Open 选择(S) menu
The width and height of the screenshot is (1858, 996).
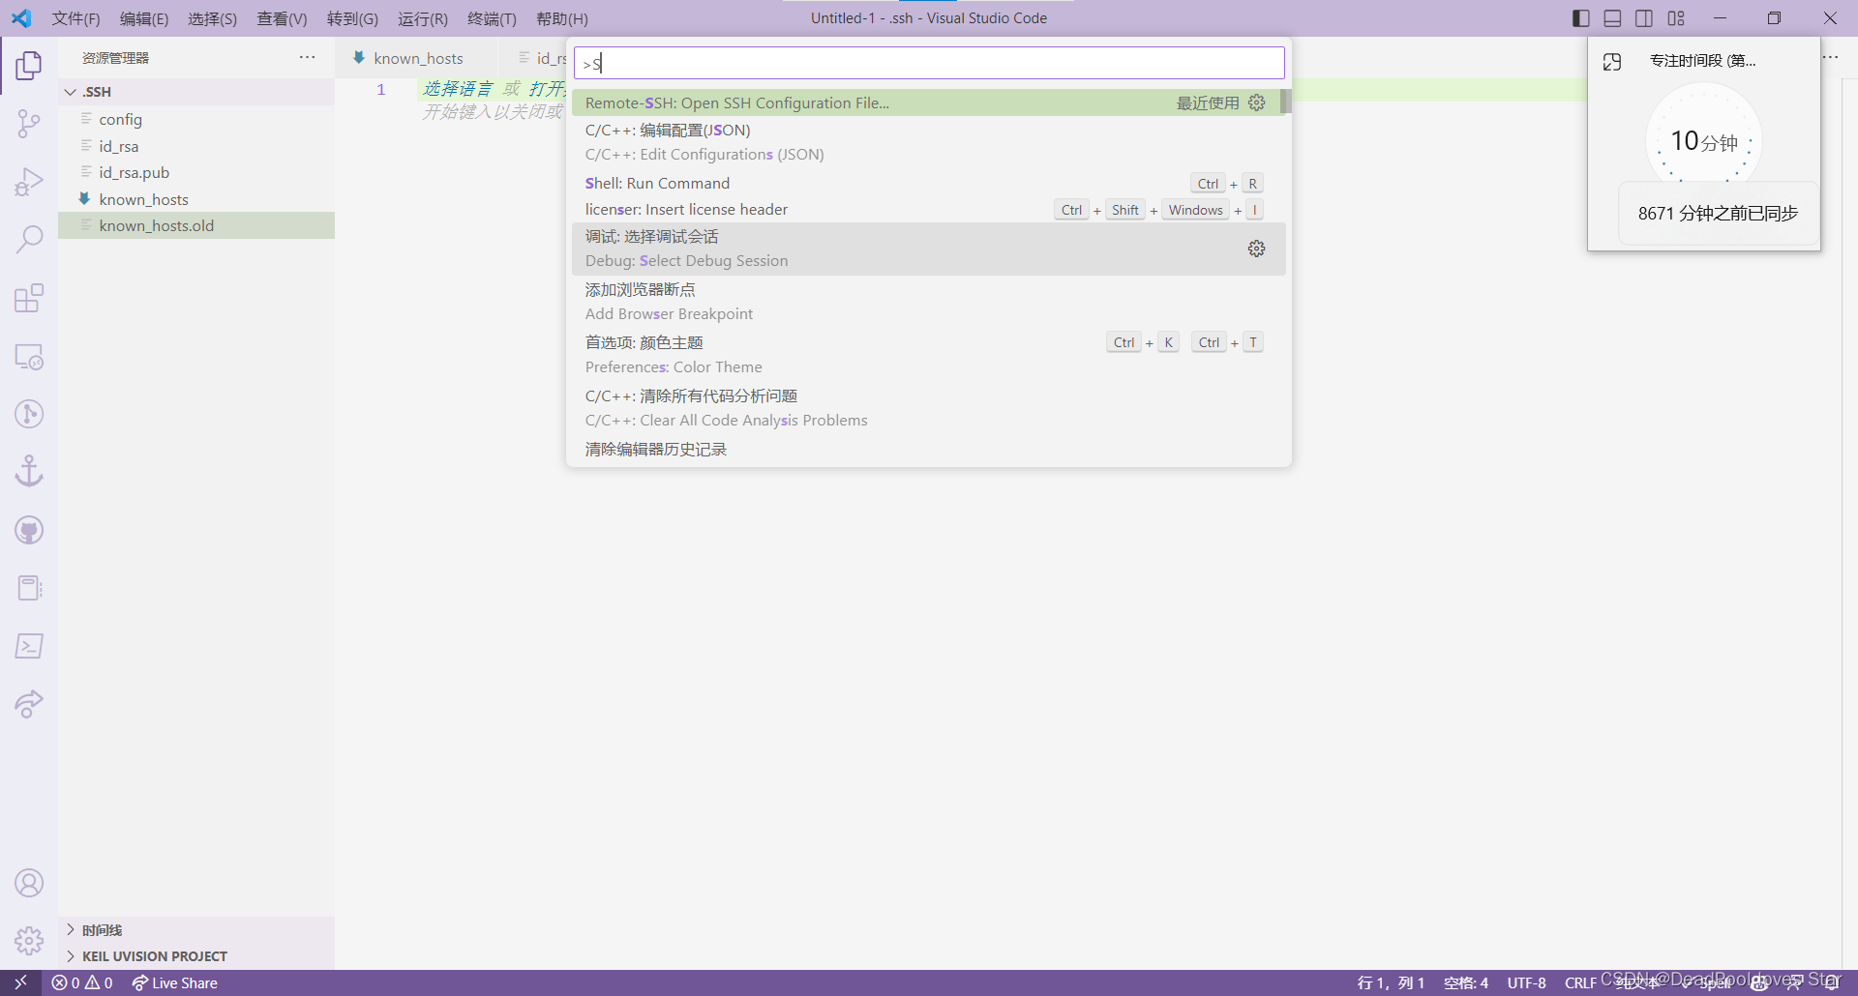tap(212, 18)
